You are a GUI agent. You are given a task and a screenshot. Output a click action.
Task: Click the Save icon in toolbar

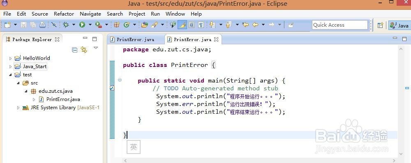click(x=23, y=25)
